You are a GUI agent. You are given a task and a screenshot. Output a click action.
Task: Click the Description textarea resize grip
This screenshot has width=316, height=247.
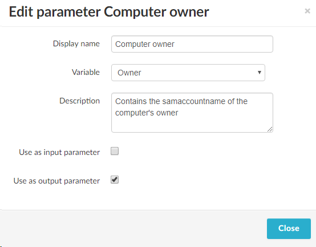tap(270, 129)
